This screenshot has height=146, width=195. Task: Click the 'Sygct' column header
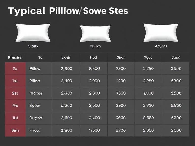click(x=148, y=58)
